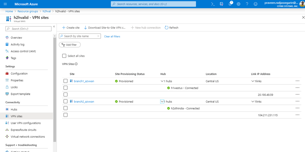Screen dimensions: 305x152
Task: Click the Virtual WAN resource icon
Action: (x=9, y=19)
